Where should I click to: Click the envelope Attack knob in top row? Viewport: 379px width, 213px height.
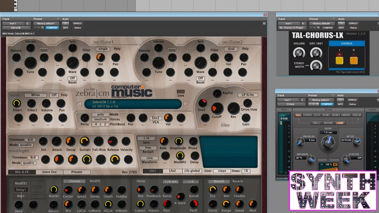point(57,142)
